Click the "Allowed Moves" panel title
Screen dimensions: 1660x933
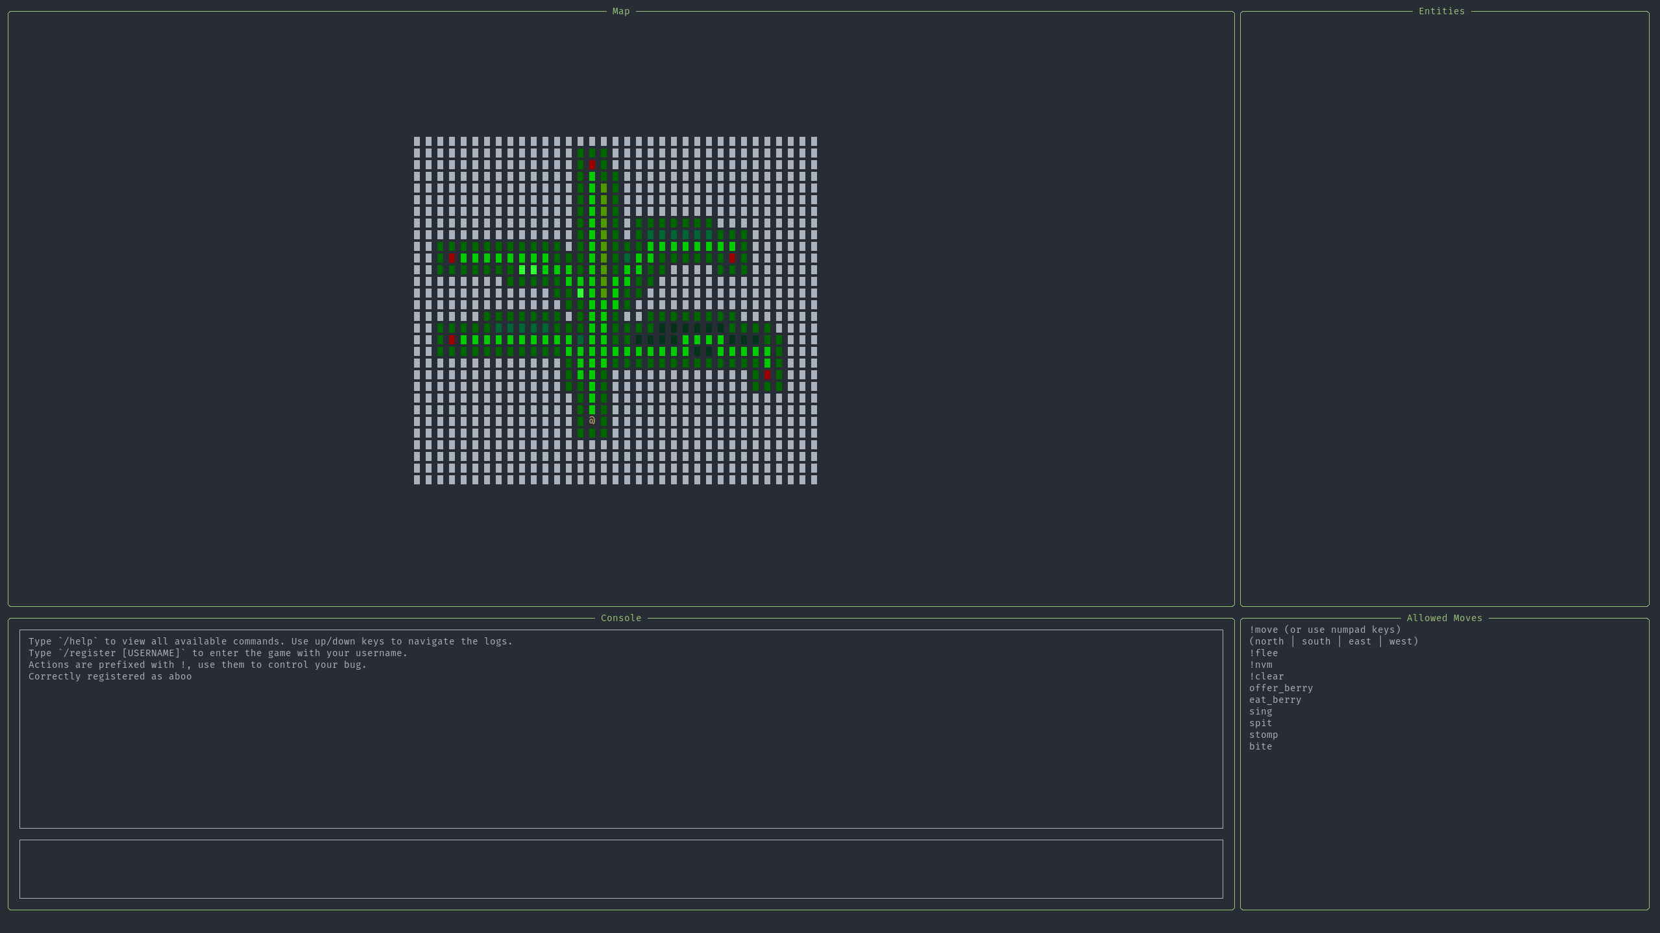[x=1445, y=618]
